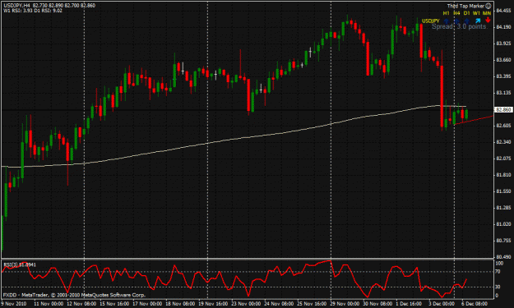Click the D1 dark blue up arrow
Viewport: 514px width, 308px height.
467,21
